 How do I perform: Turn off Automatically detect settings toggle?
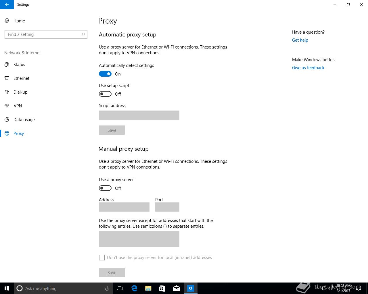105,74
